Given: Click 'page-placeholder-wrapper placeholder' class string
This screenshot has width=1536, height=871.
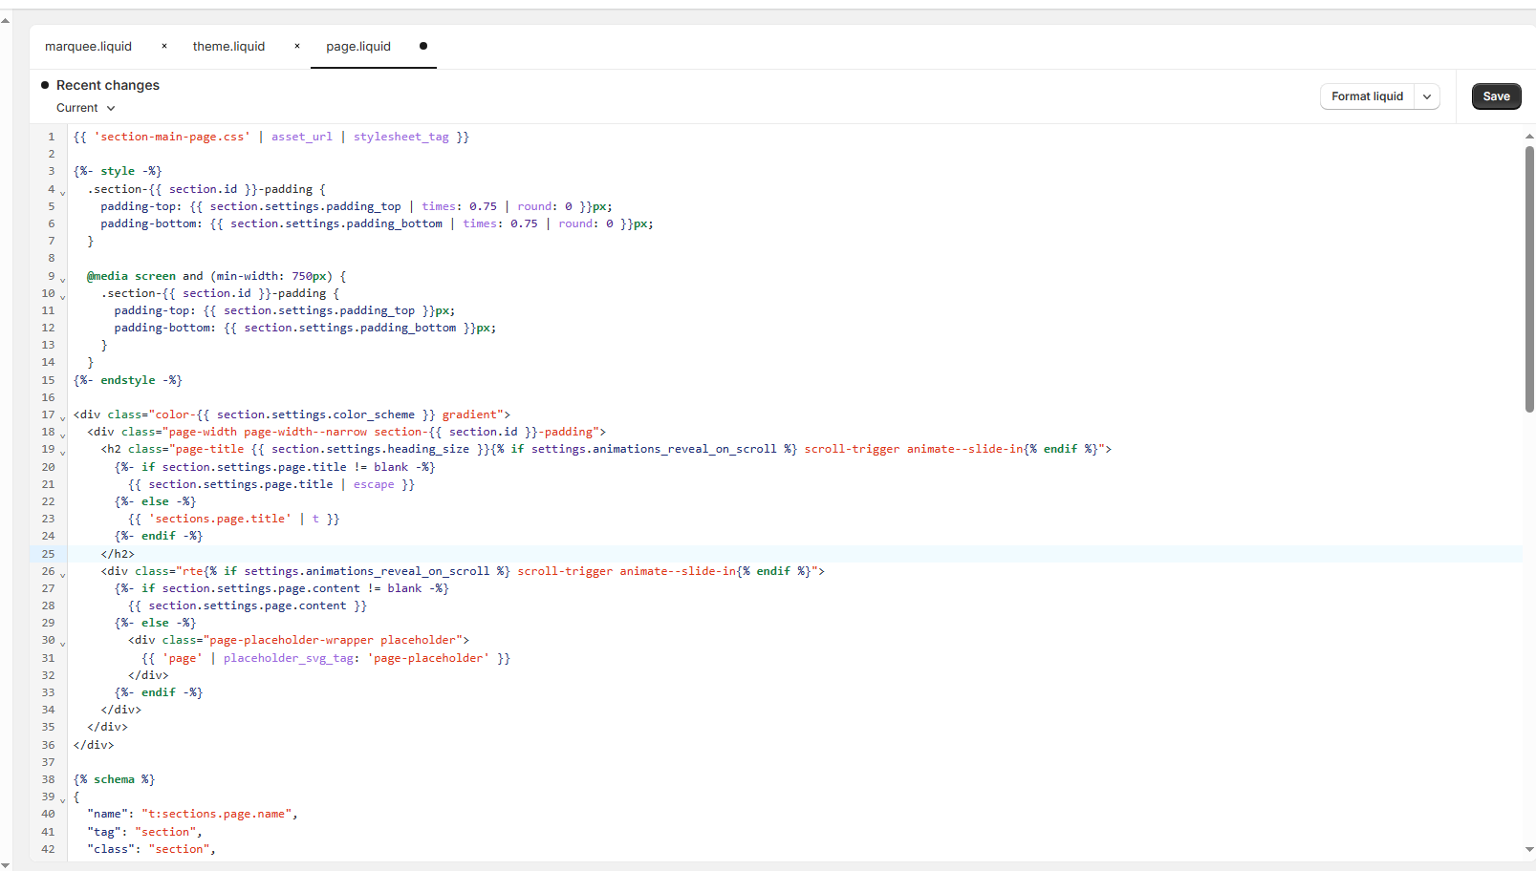Looking at the screenshot, I should coord(333,640).
